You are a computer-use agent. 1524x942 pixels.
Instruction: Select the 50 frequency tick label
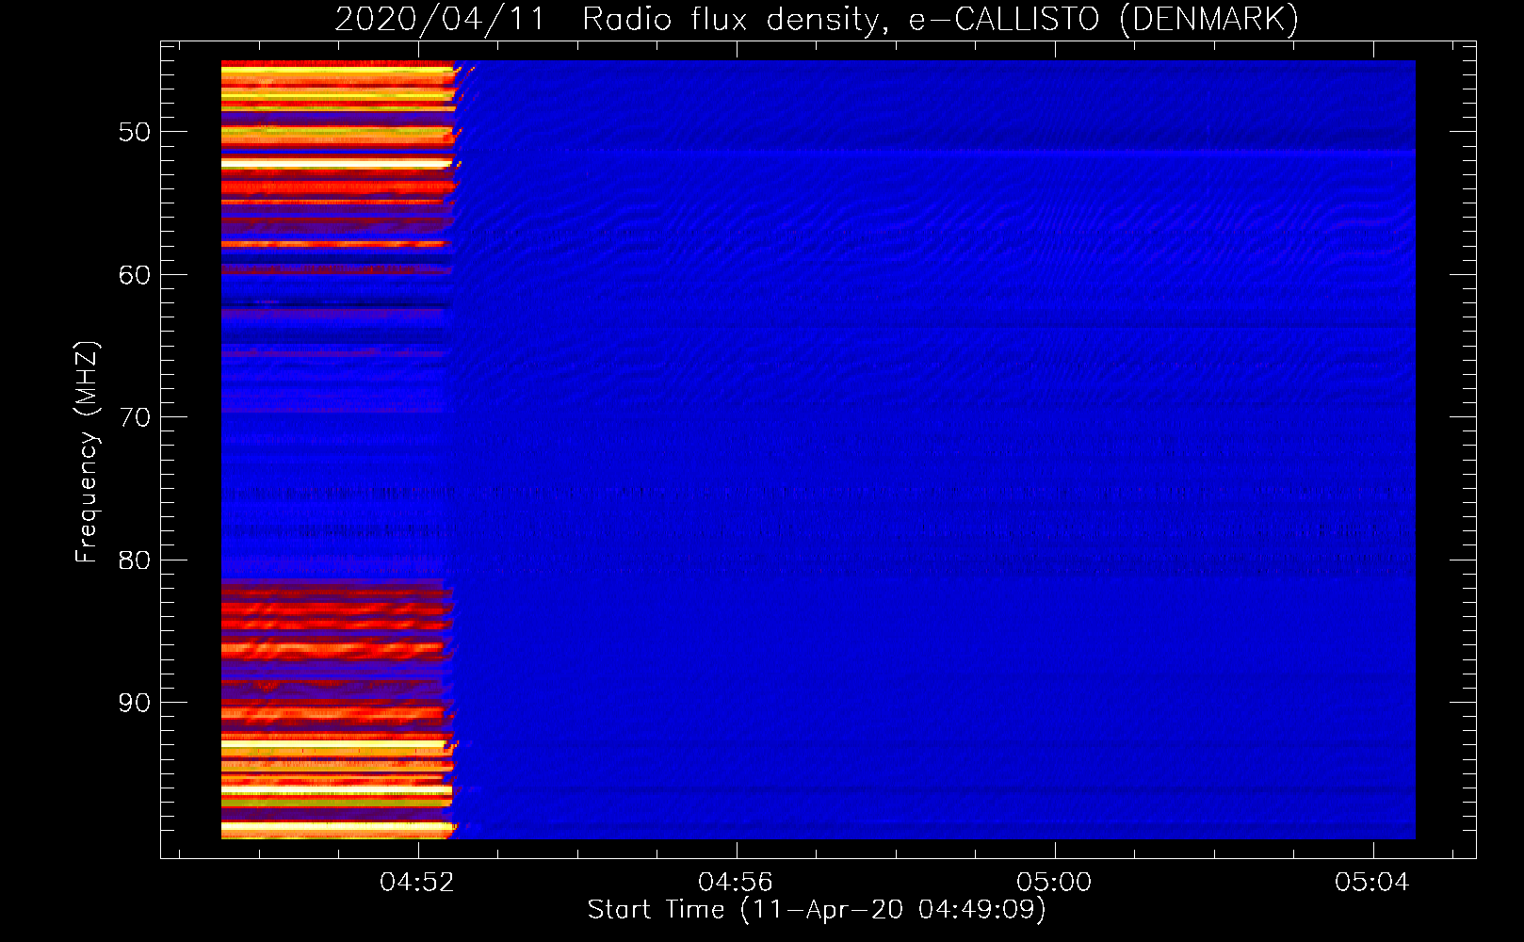tap(135, 132)
